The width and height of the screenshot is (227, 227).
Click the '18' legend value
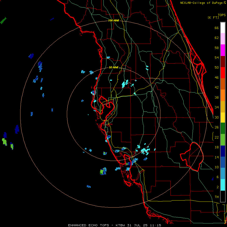[217, 147]
